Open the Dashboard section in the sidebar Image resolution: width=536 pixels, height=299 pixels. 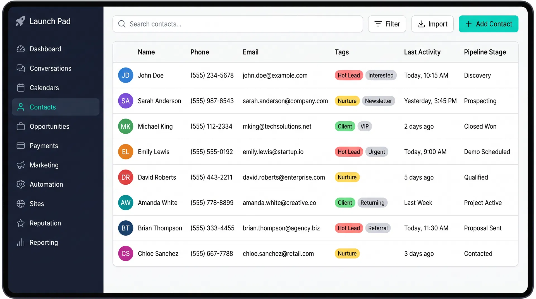[x=21, y=49]
